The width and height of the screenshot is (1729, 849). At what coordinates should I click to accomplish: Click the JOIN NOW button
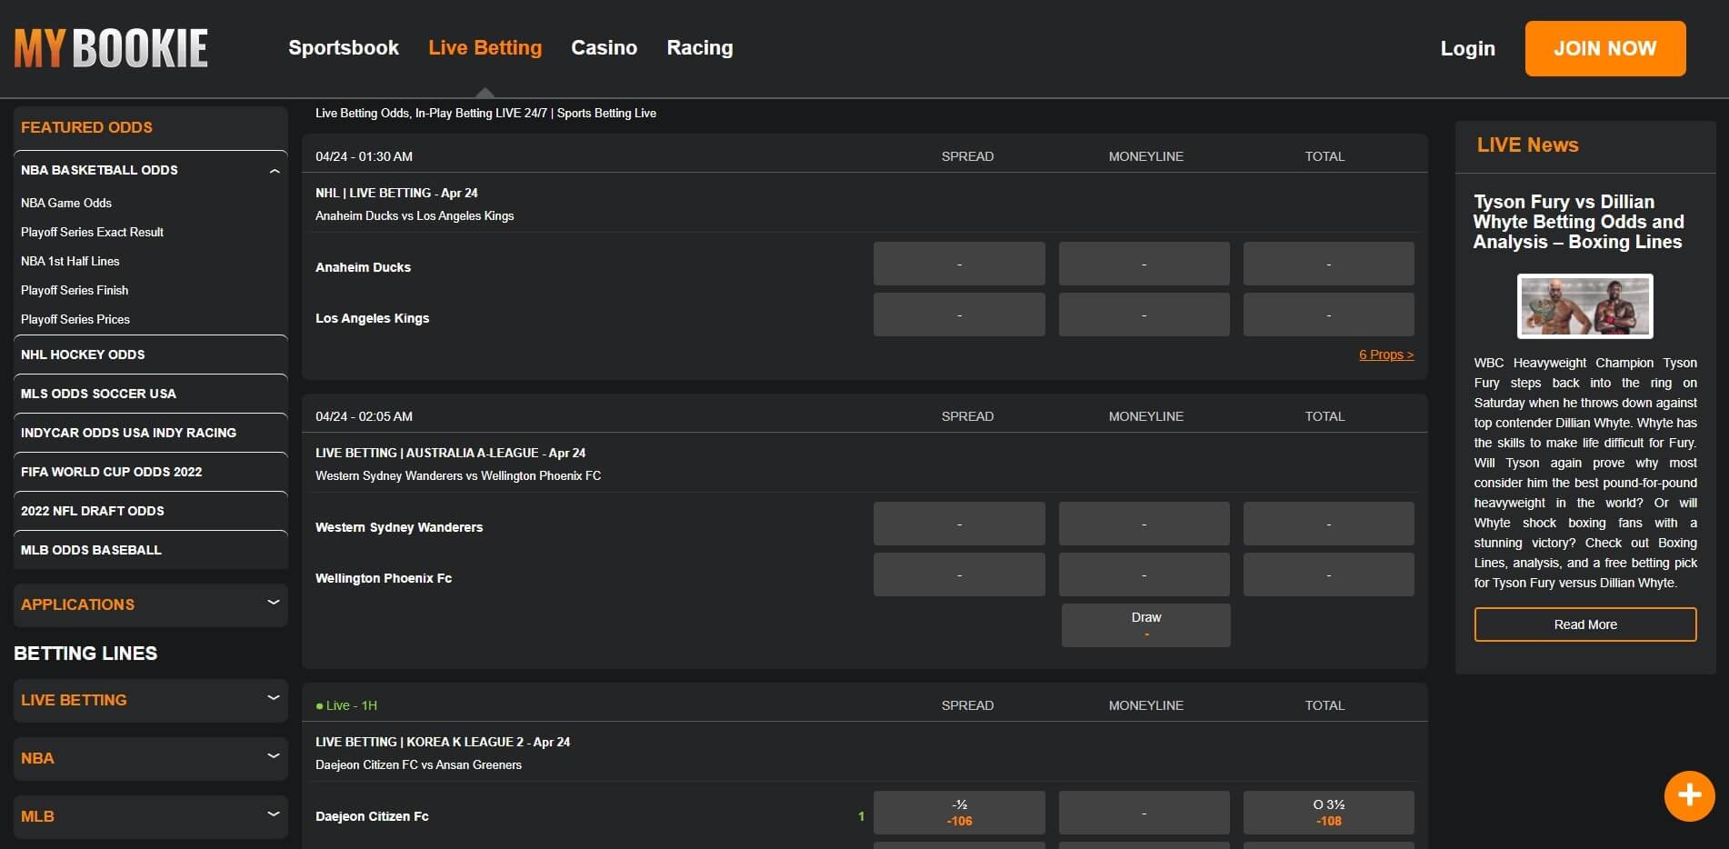tap(1604, 48)
